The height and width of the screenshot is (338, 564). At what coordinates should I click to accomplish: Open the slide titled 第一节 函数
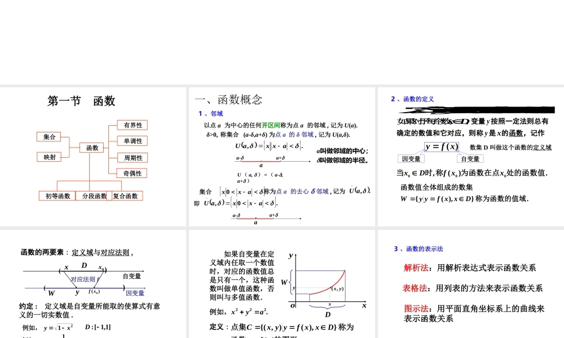[93, 157]
